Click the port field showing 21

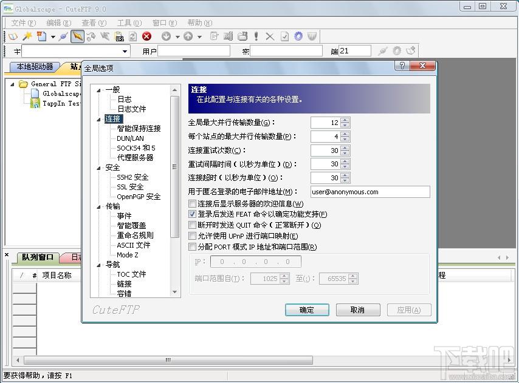tap(354, 51)
